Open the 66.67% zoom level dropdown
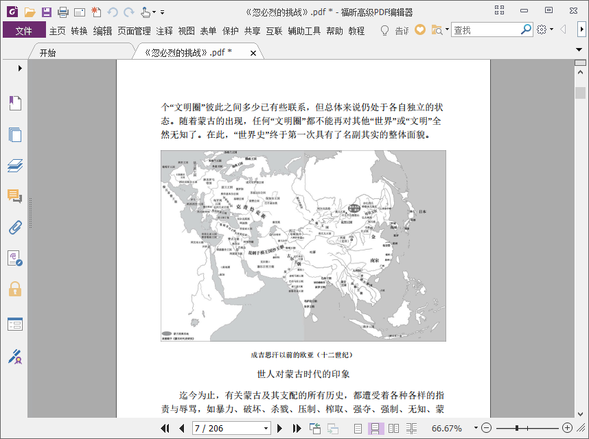This screenshot has width=589, height=439. (x=476, y=427)
